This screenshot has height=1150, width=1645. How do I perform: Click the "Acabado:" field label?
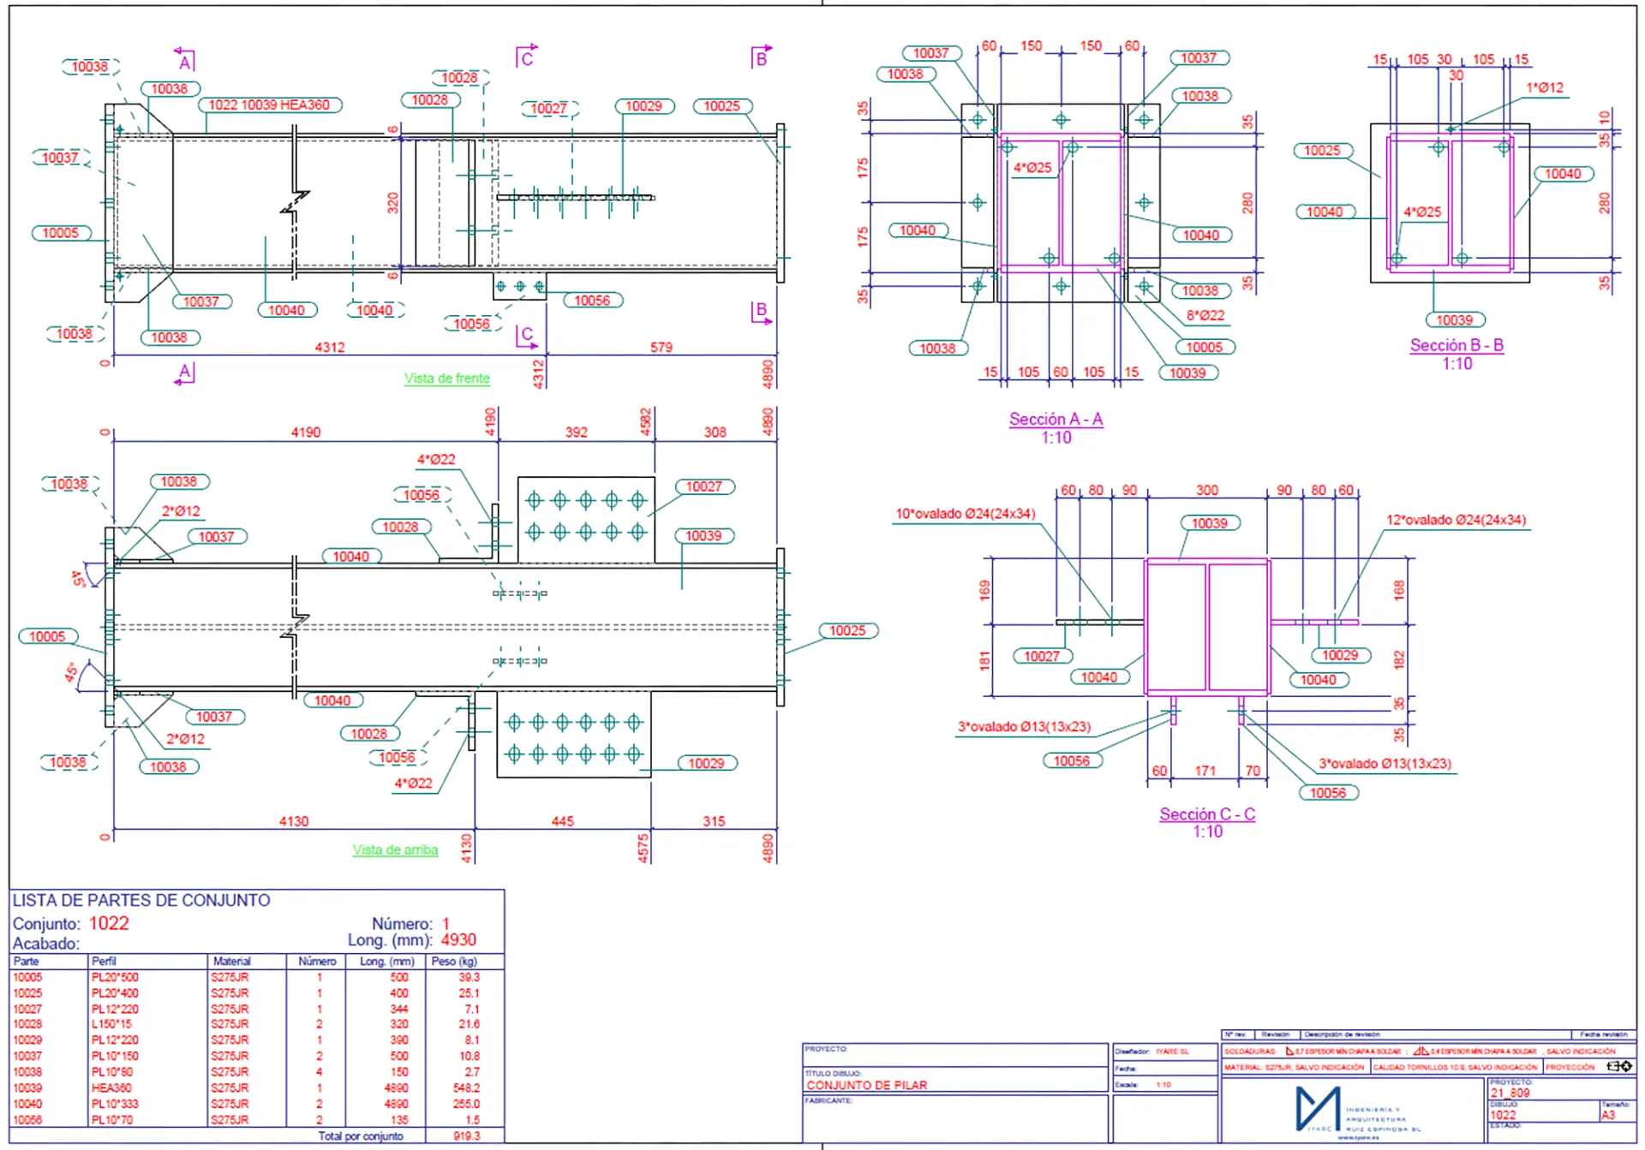pyautogui.click(x=46, y=944)
